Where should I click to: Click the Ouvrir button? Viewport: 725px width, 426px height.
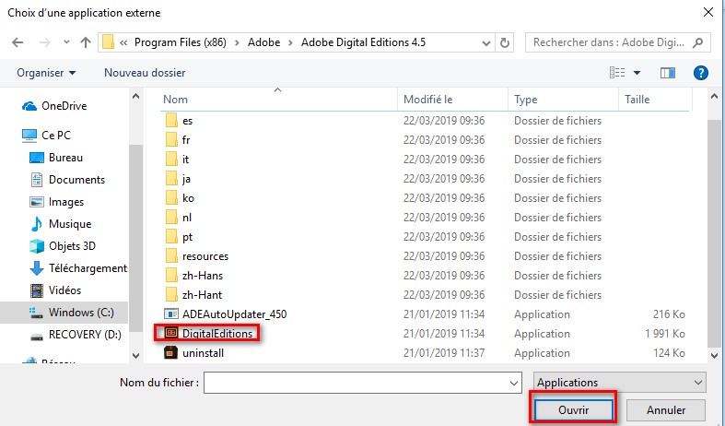(x=572, y=408)
